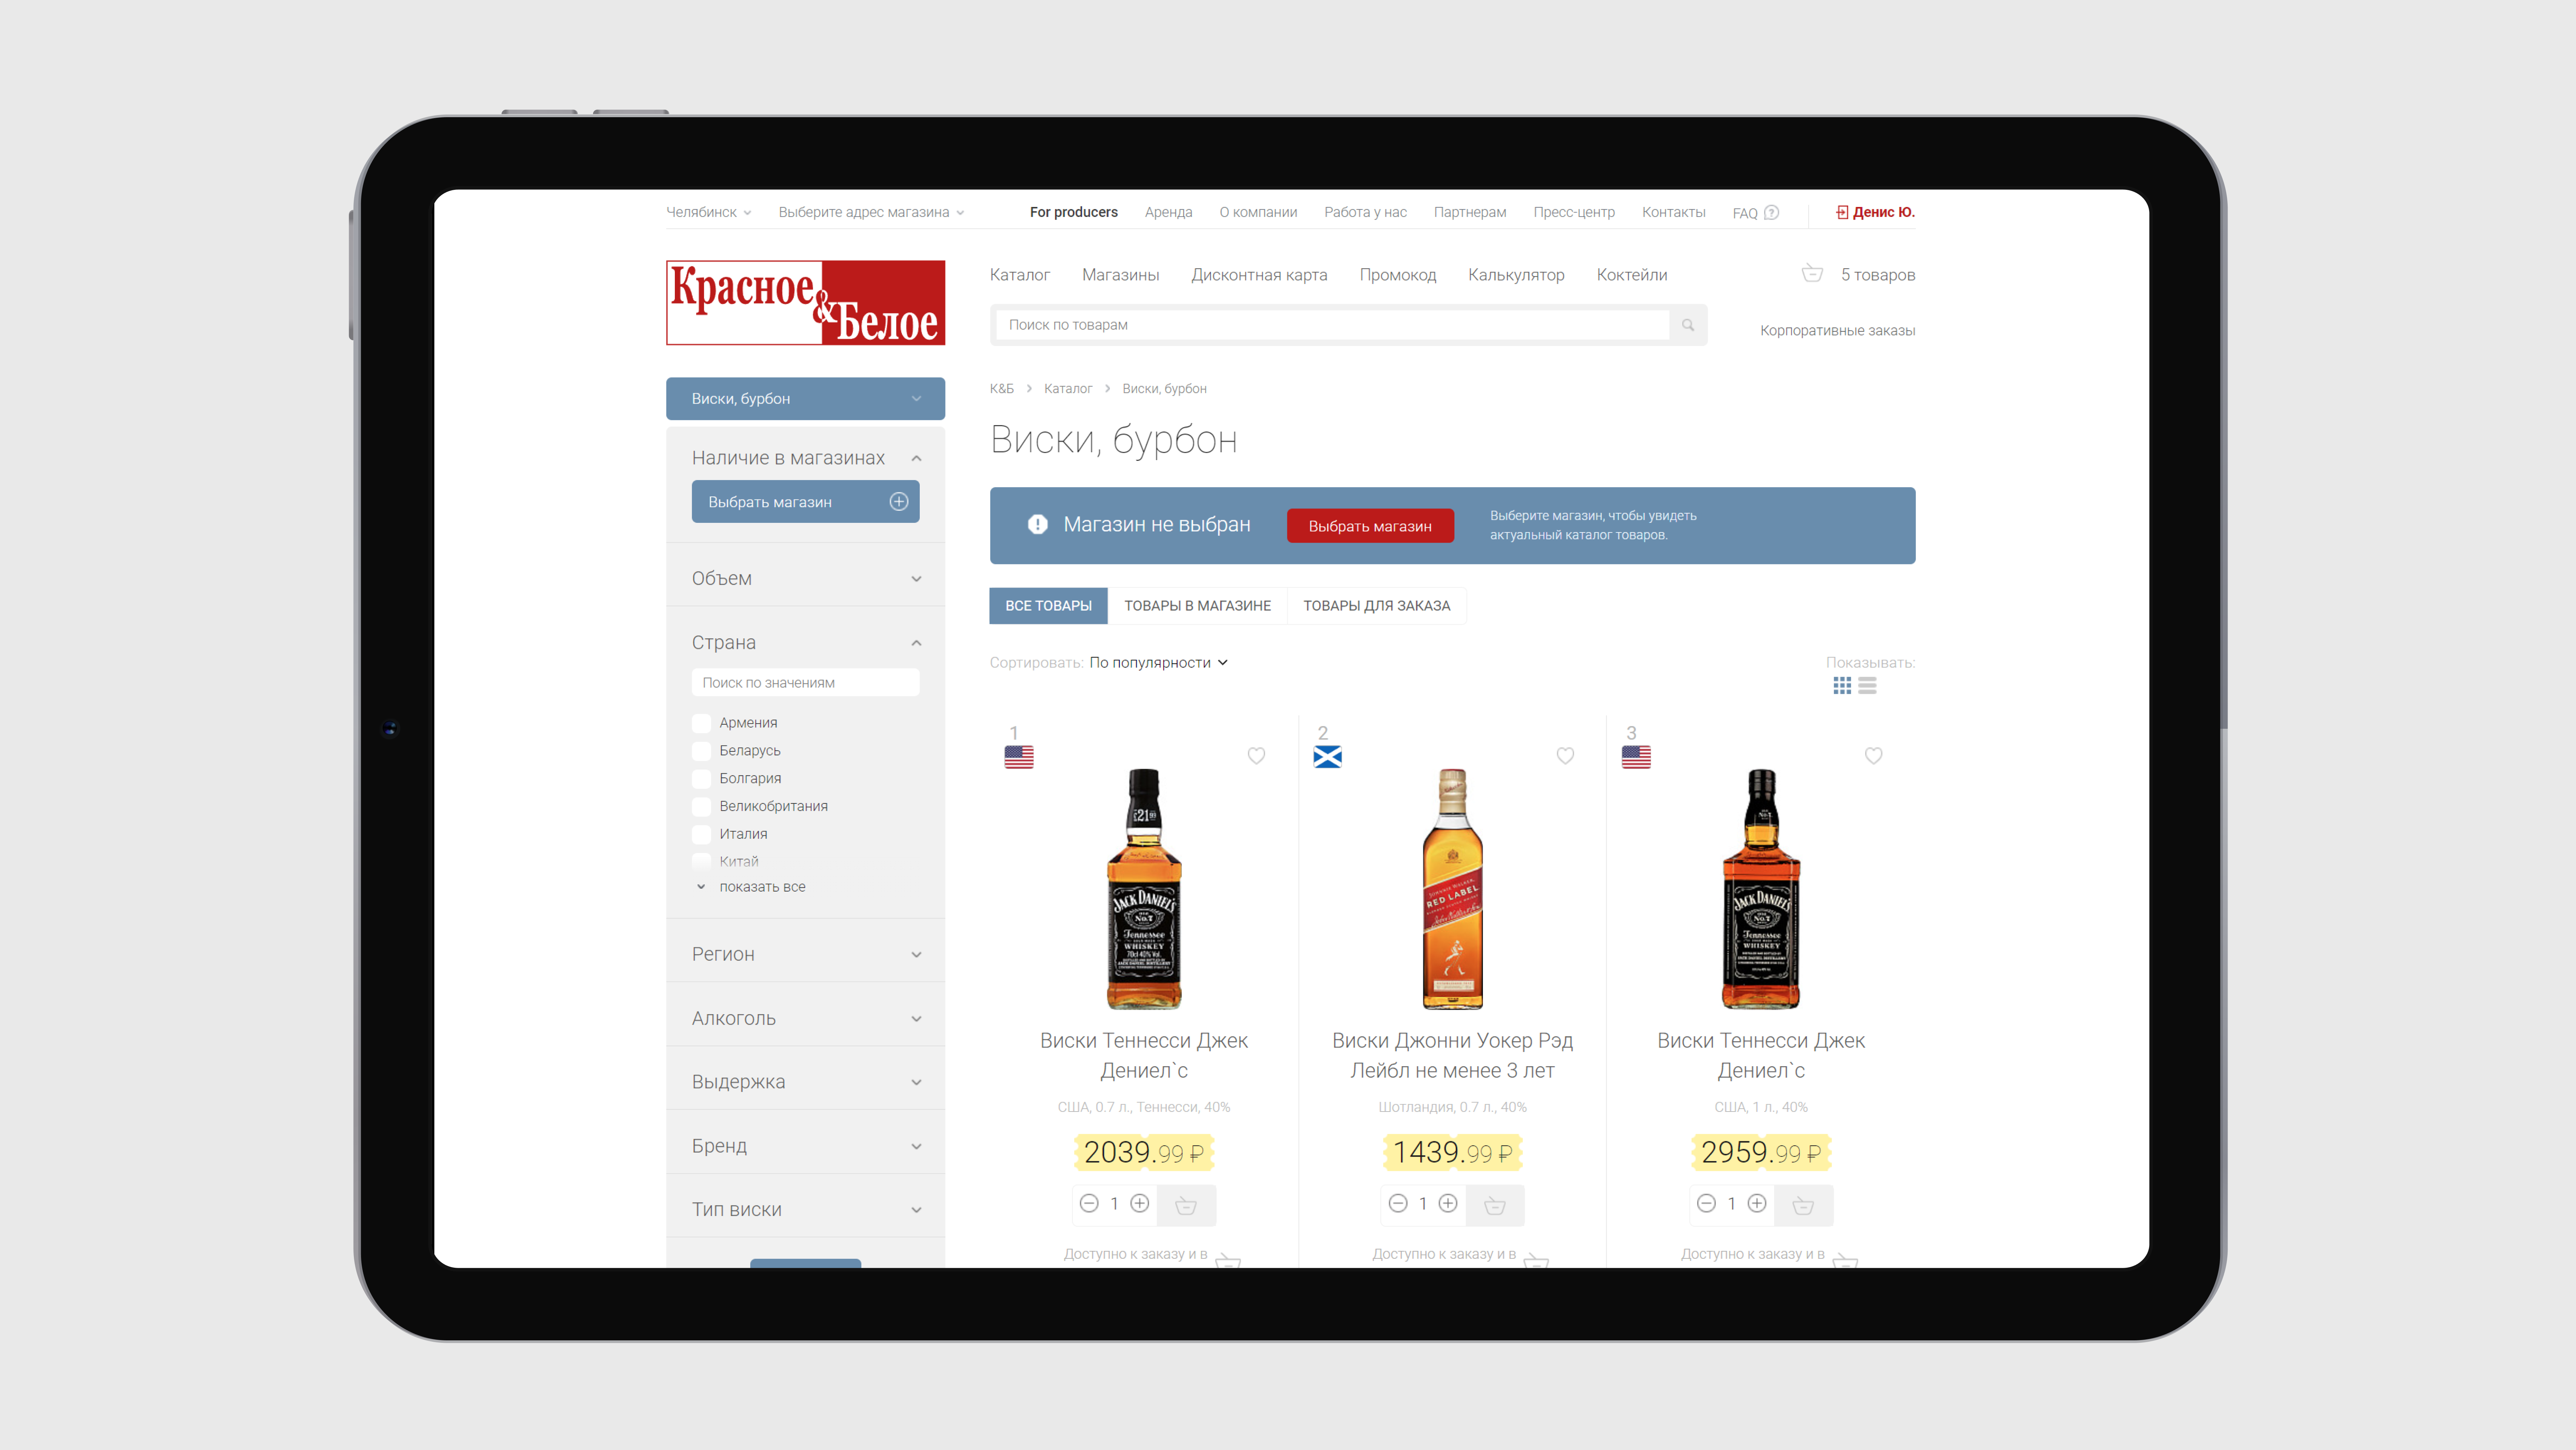Click the Красное & Белое logo

pyautogui.click(x=805, y=303)
